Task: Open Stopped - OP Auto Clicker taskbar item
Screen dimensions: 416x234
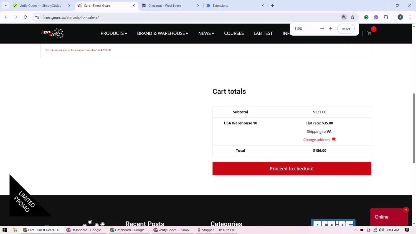Action: point(217,230)
